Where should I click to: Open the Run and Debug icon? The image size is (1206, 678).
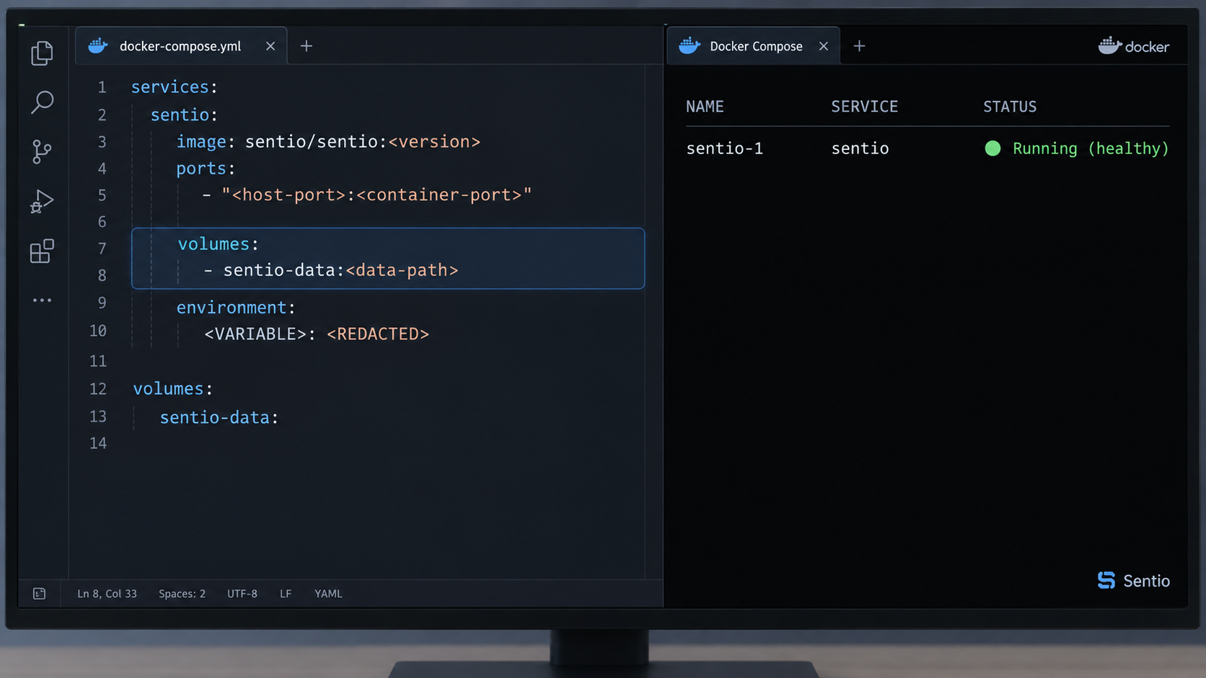[x=42, y=201]
